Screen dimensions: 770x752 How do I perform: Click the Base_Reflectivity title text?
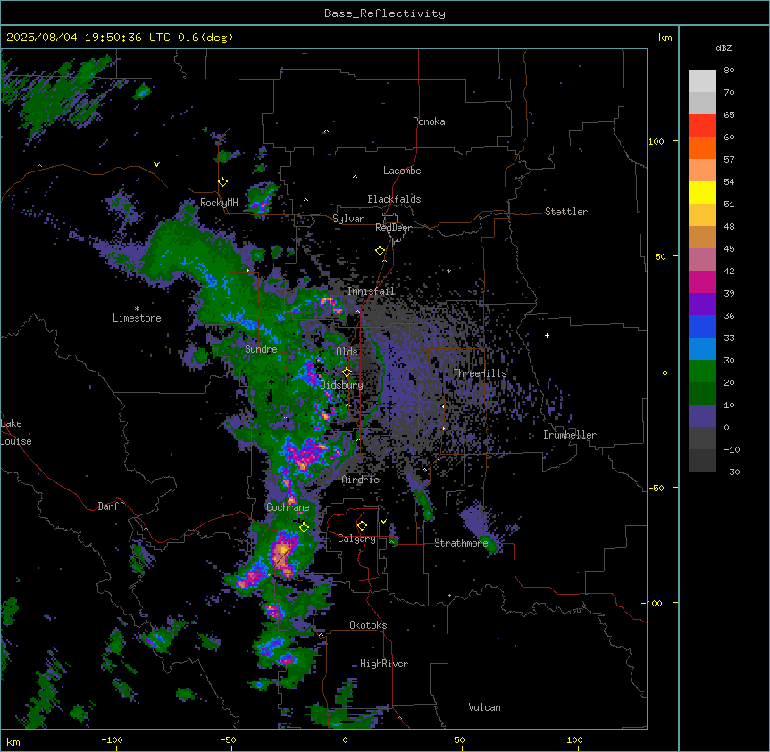coord(385,13)
